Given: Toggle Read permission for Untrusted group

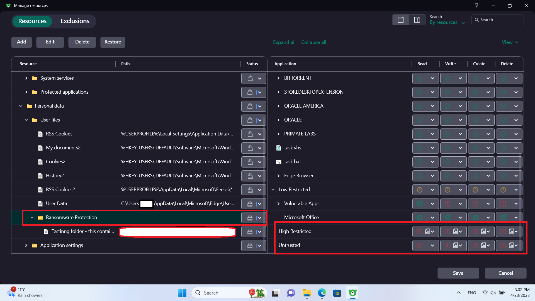Looking at the screenshot, I should coord(420,246).
